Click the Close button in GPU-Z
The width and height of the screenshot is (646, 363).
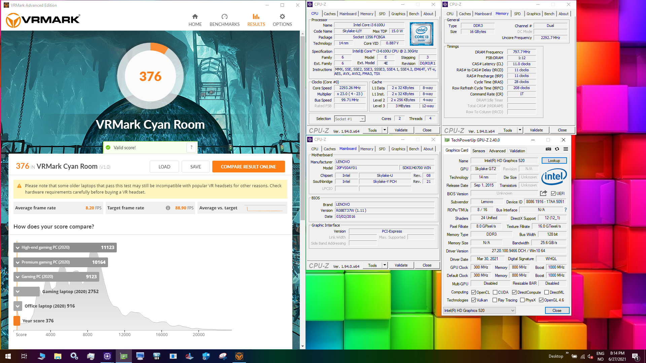(557, 311)
